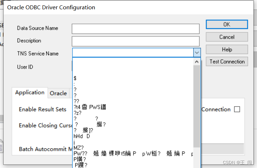Click the Cancel button
This screenshot has width=257, height=168.
227,37
